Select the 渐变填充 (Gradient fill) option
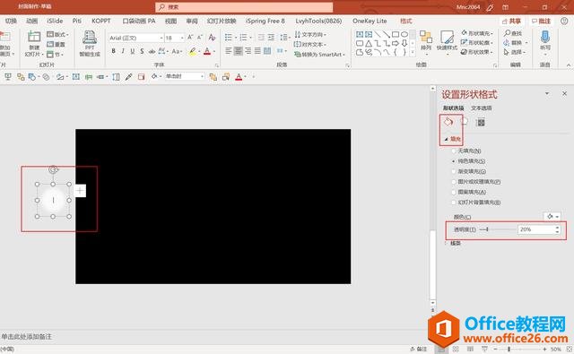Screen dimensions: 574x354 (469, 171)
